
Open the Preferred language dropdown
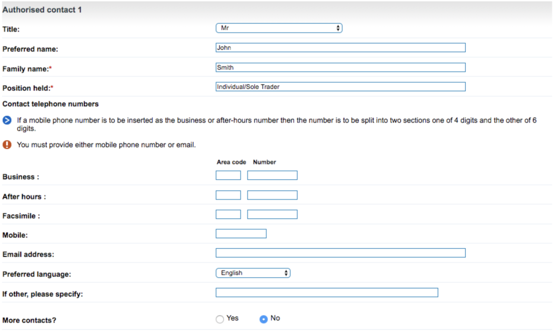[253, 273]
